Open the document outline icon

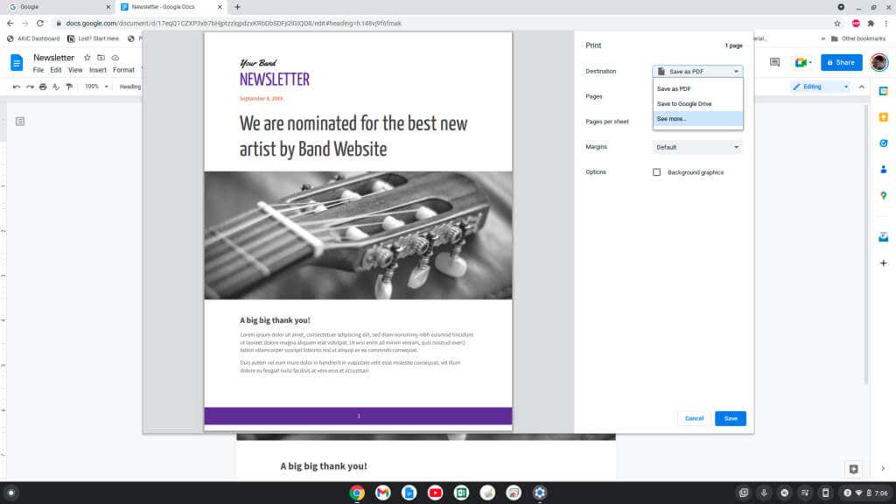(x=20, y=121)
